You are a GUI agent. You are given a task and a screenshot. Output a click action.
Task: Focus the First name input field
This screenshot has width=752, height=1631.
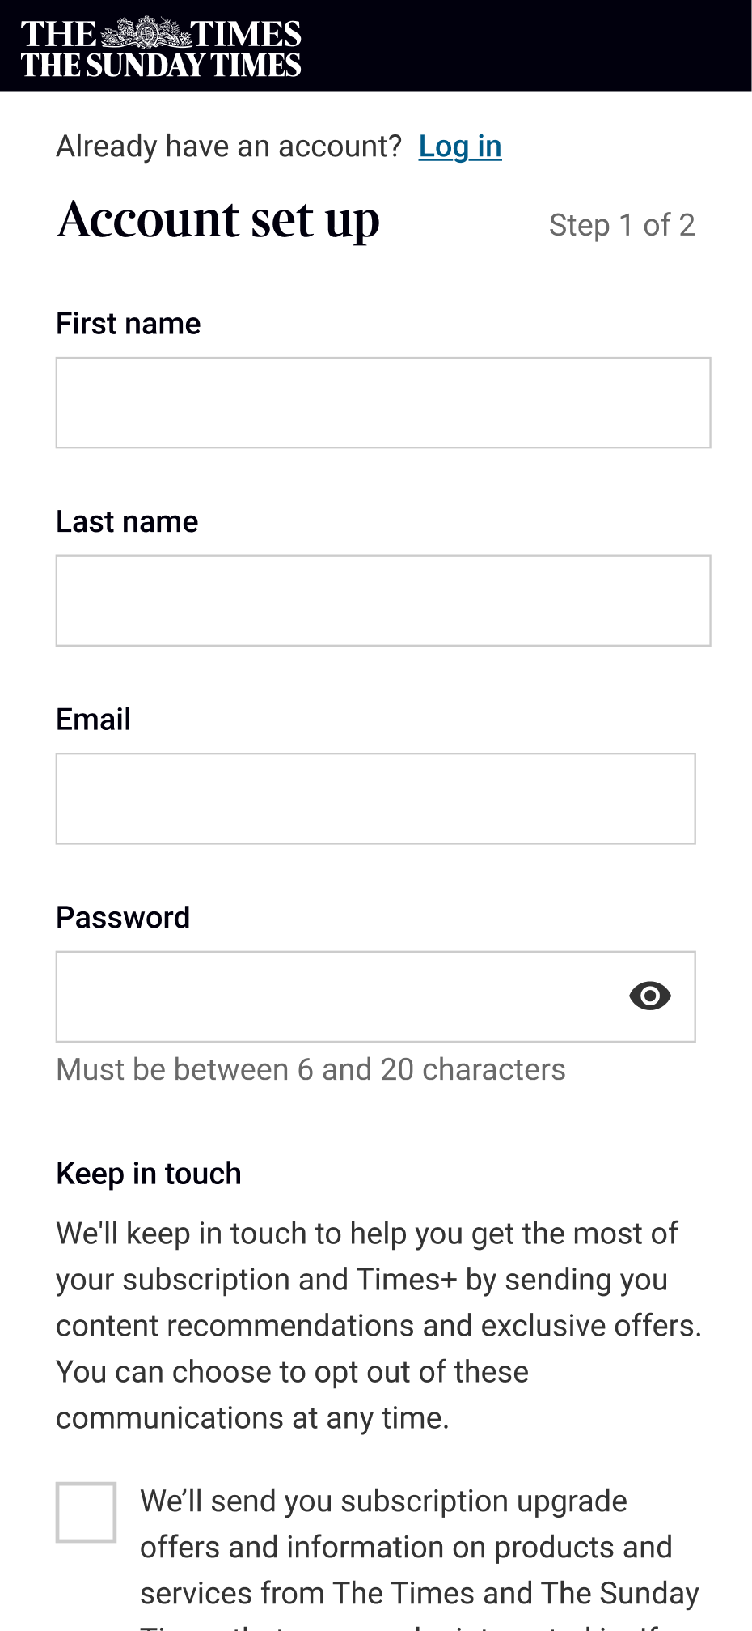tap(383, 402)
